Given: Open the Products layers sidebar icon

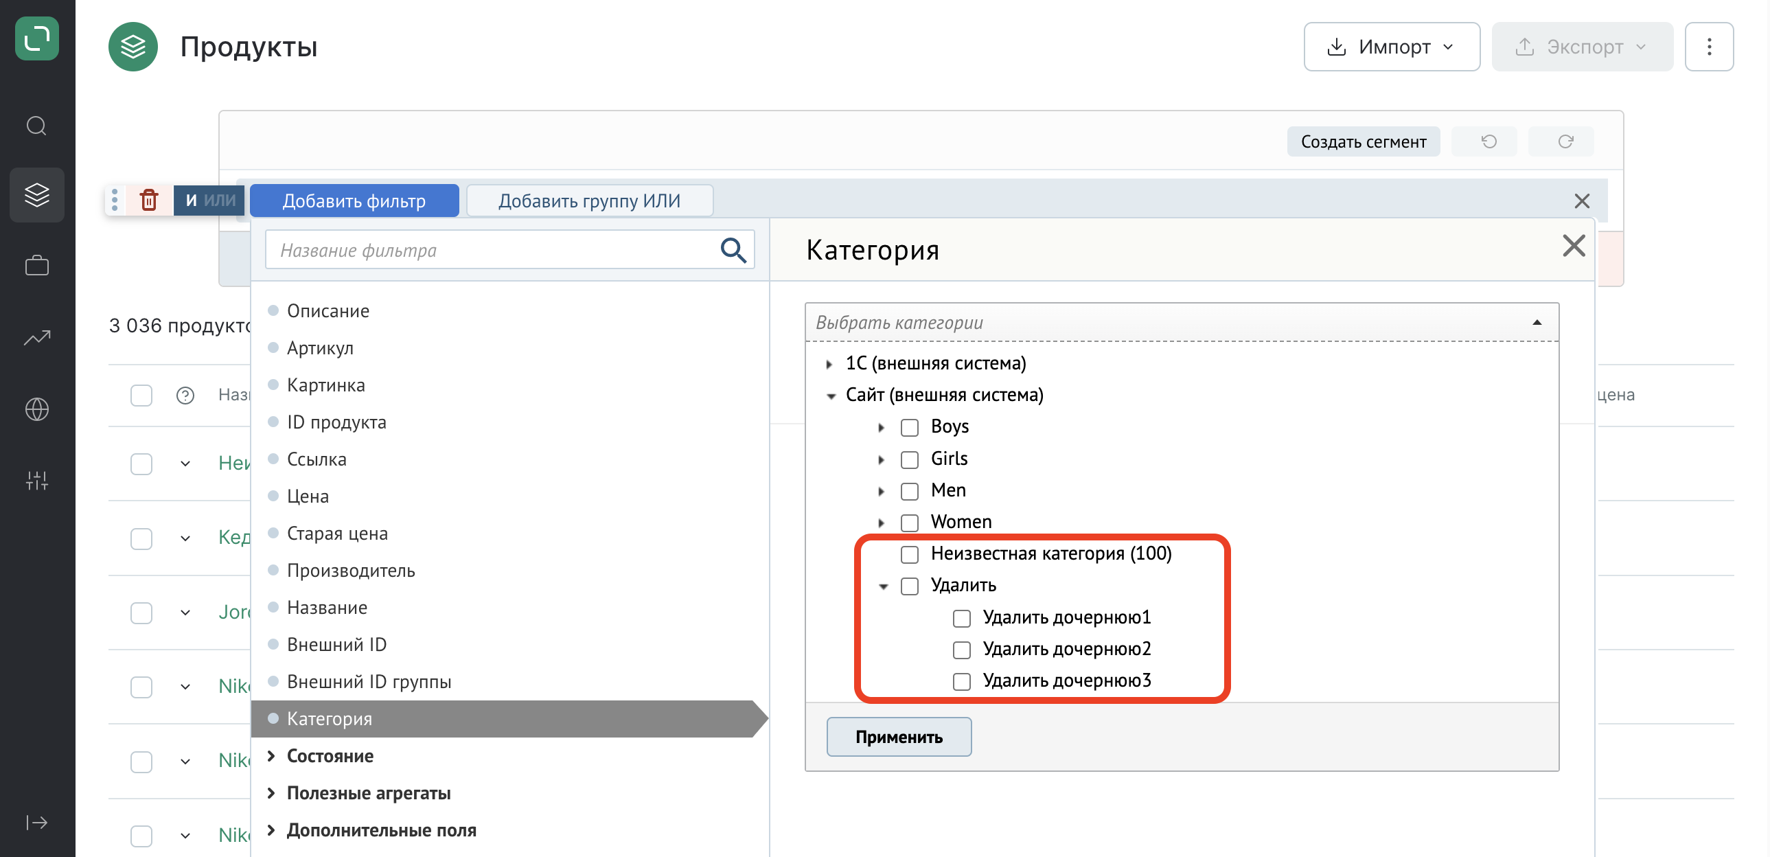Looking at the screenshot, I should (x=37, y=195).
